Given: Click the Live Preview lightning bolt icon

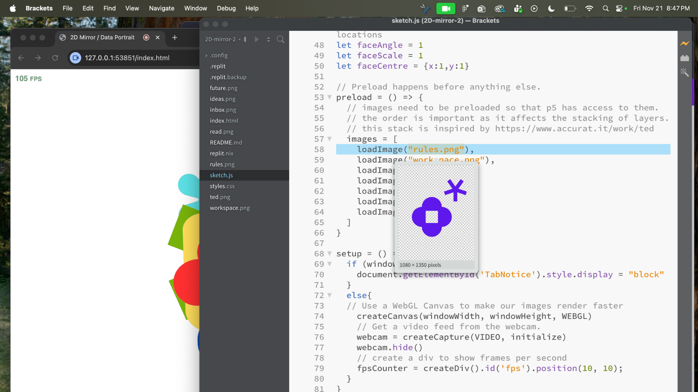Looking at the screenshot, I should pos(685,44).
